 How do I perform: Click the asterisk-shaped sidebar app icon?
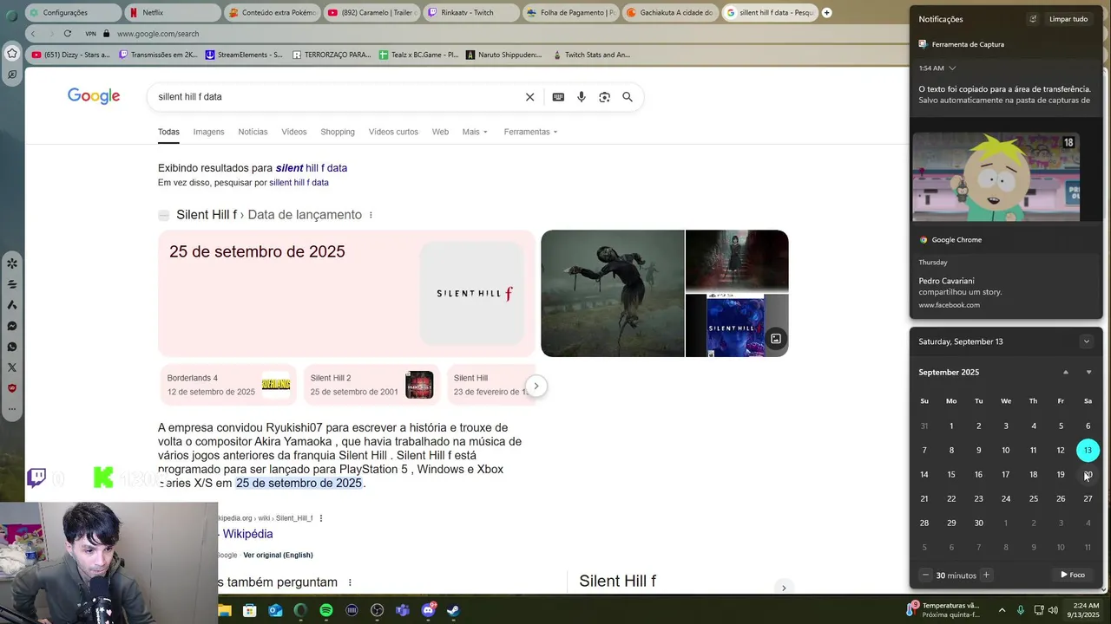pyautogui.click(x=12, y=263)
